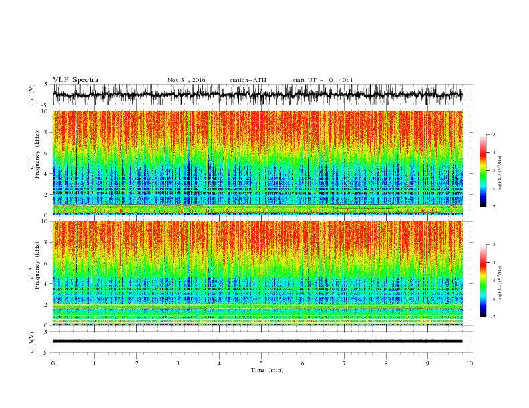Screen dimensions: 529x408
Task: Click the "-7" tick on the ch.1 colorbar
Action: [x=493, y=207]
